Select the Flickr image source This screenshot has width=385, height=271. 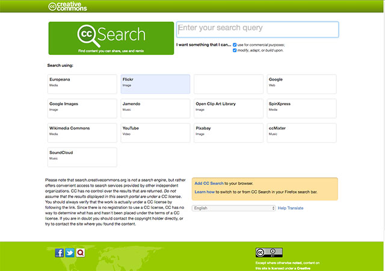pos(155,84)
